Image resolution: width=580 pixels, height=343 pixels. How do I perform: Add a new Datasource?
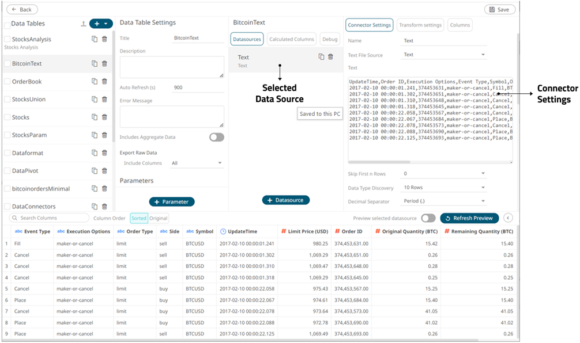point(285,201)
